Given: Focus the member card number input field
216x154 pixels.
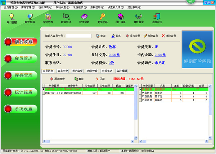Looking at the screenshot, I should coord(76,36).
